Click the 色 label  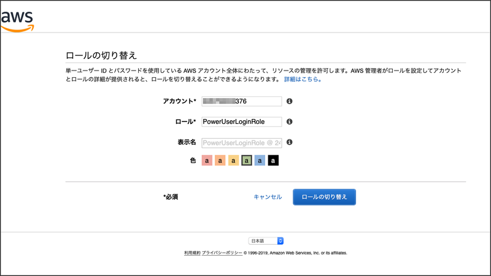(x=193, y=161)
